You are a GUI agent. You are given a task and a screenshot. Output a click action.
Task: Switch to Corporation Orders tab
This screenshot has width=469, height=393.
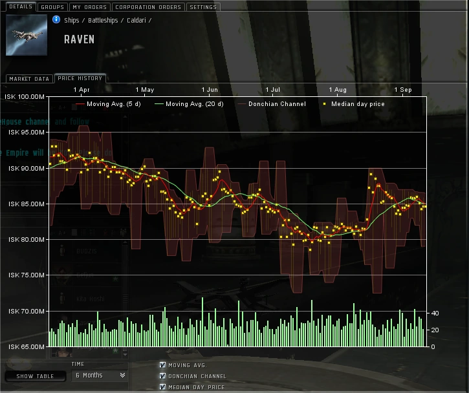point(148,7)
